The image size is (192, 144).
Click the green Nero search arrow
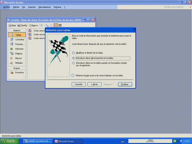tap(175, 141)
